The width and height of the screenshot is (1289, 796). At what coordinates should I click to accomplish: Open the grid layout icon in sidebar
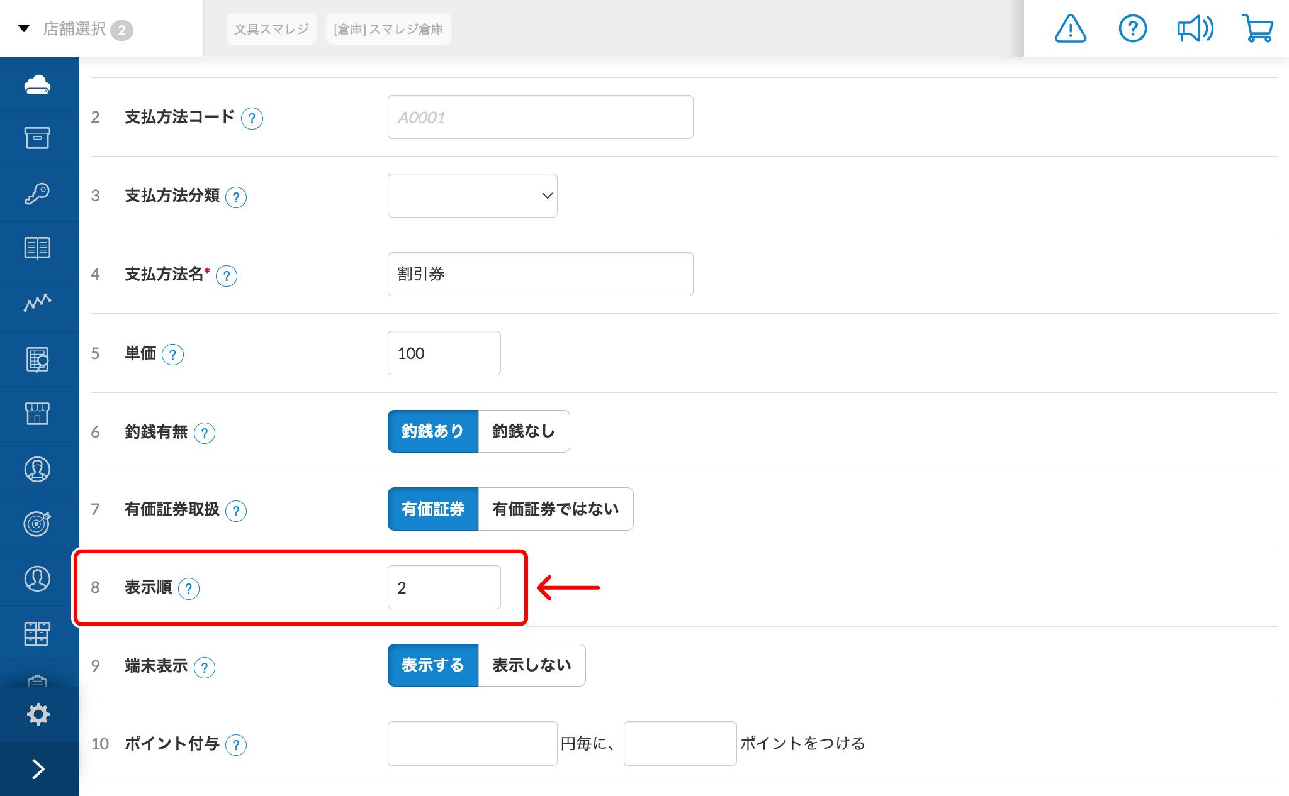(38, 634)
